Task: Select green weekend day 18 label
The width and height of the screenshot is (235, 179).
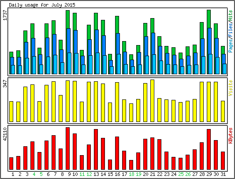Action: pyautogui.click(x=131, y=174)
